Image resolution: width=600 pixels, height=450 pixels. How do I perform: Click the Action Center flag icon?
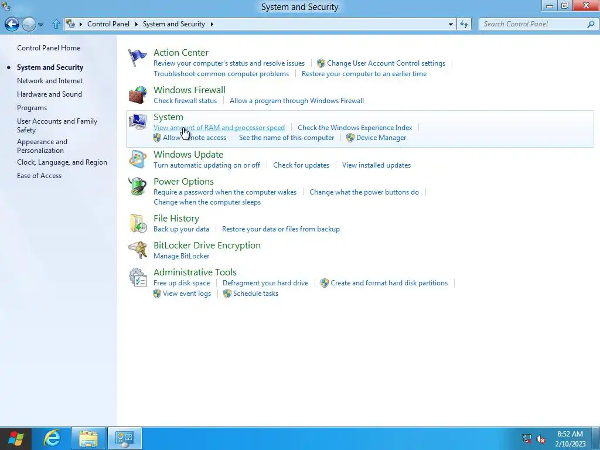point(137,58)
